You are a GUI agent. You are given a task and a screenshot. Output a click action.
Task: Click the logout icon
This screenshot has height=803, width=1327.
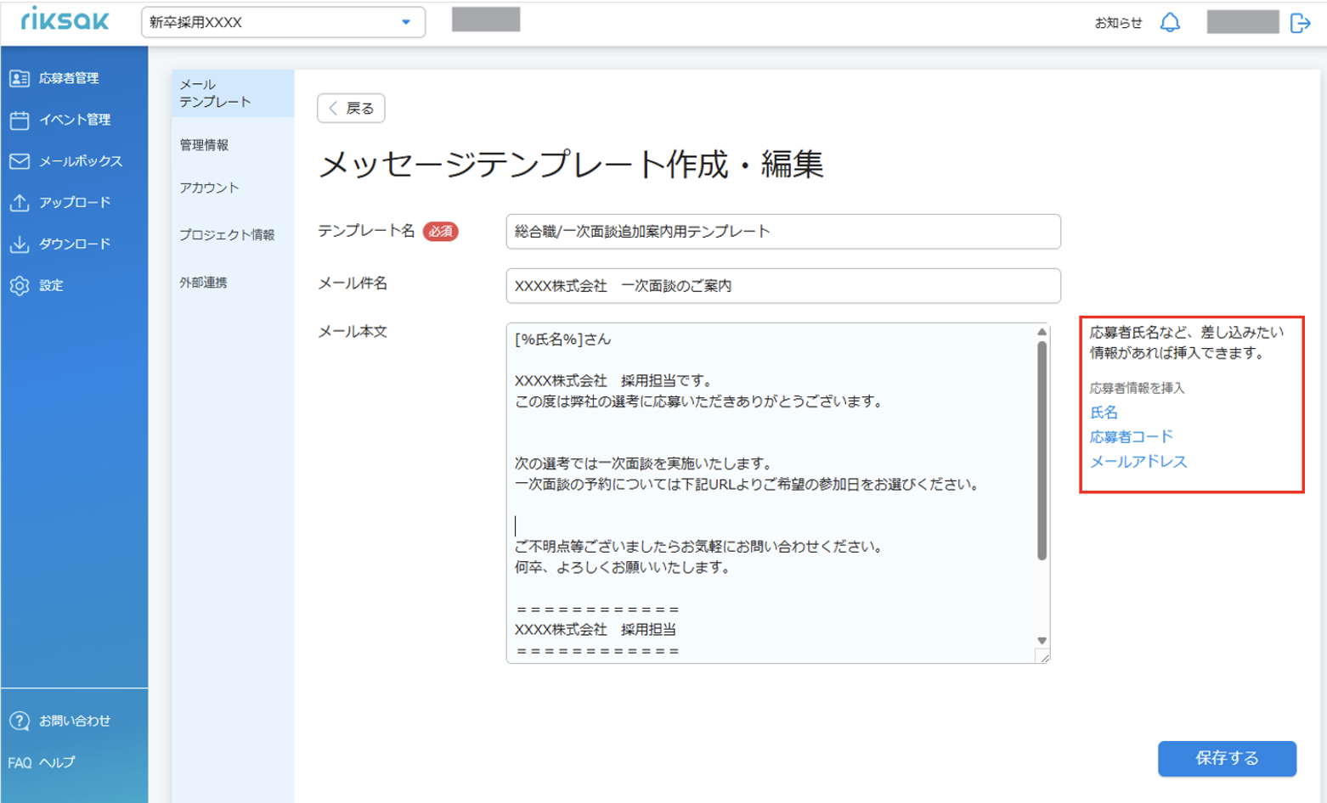coord(1300,23)
